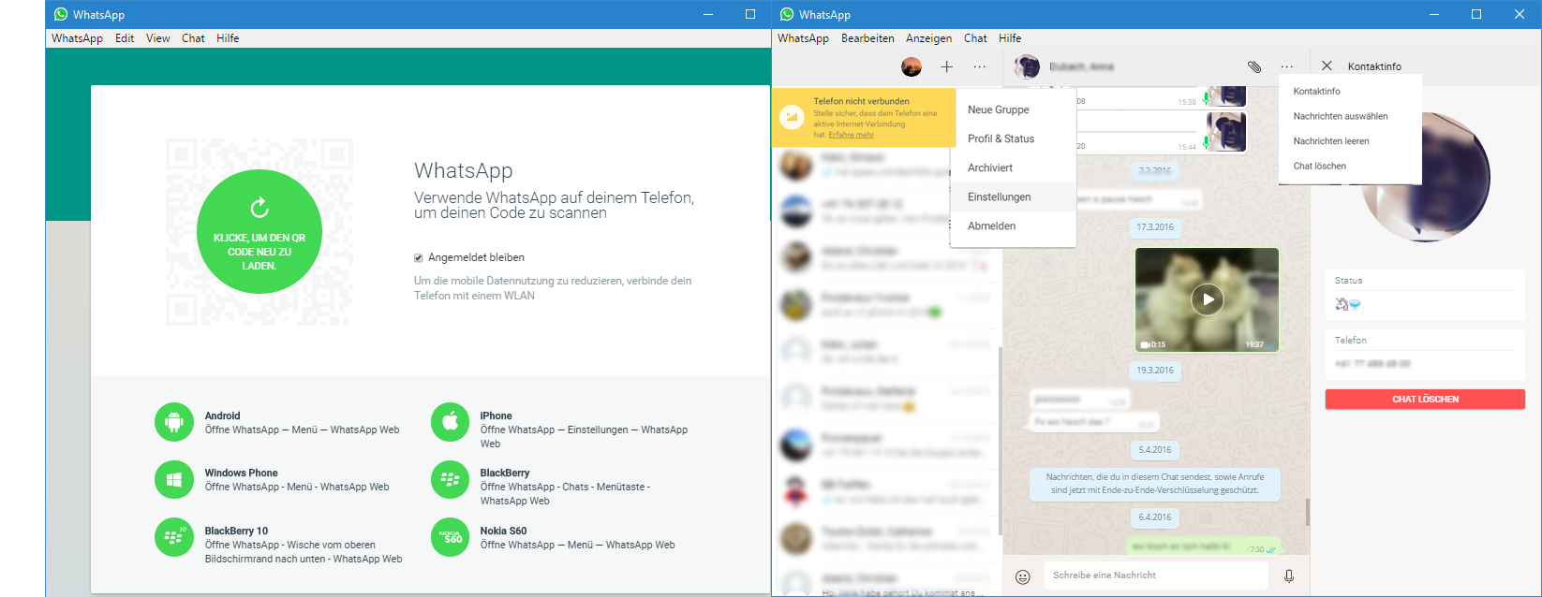Open the three-dot menu in the chat header
Viewport: 1542px width, 597px height.
coord(1287,66)
